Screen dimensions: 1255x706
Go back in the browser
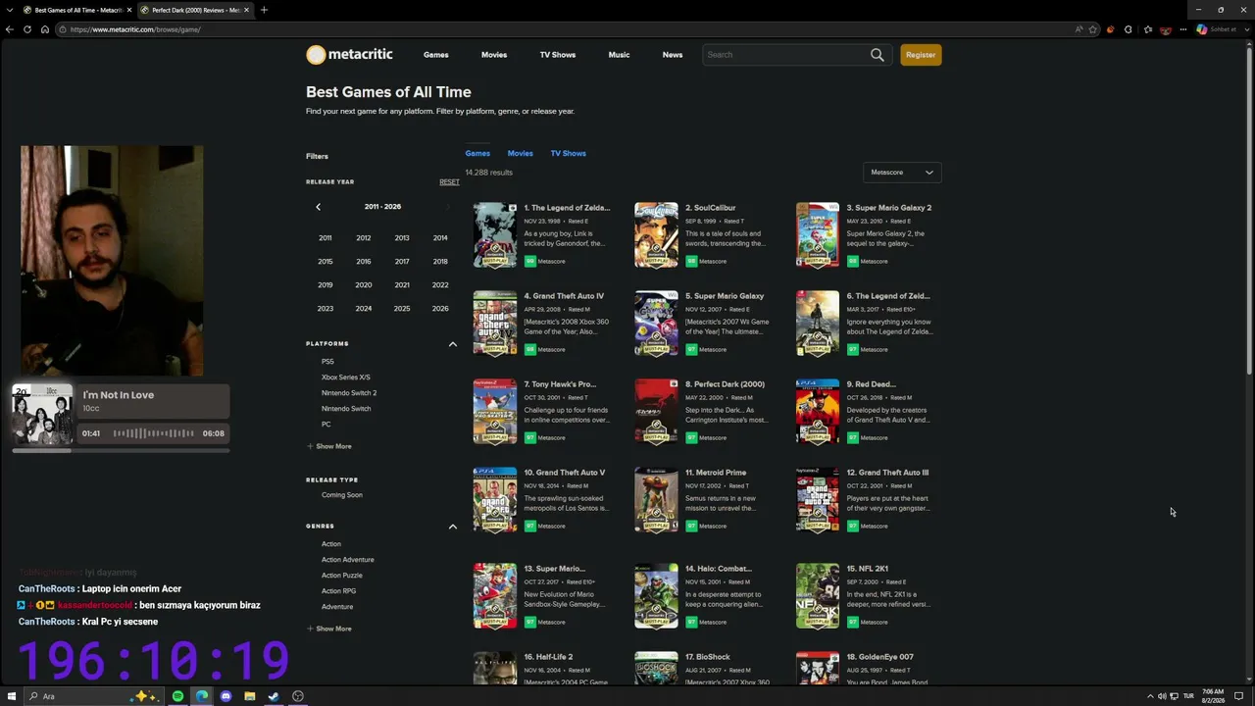[10, 29]
